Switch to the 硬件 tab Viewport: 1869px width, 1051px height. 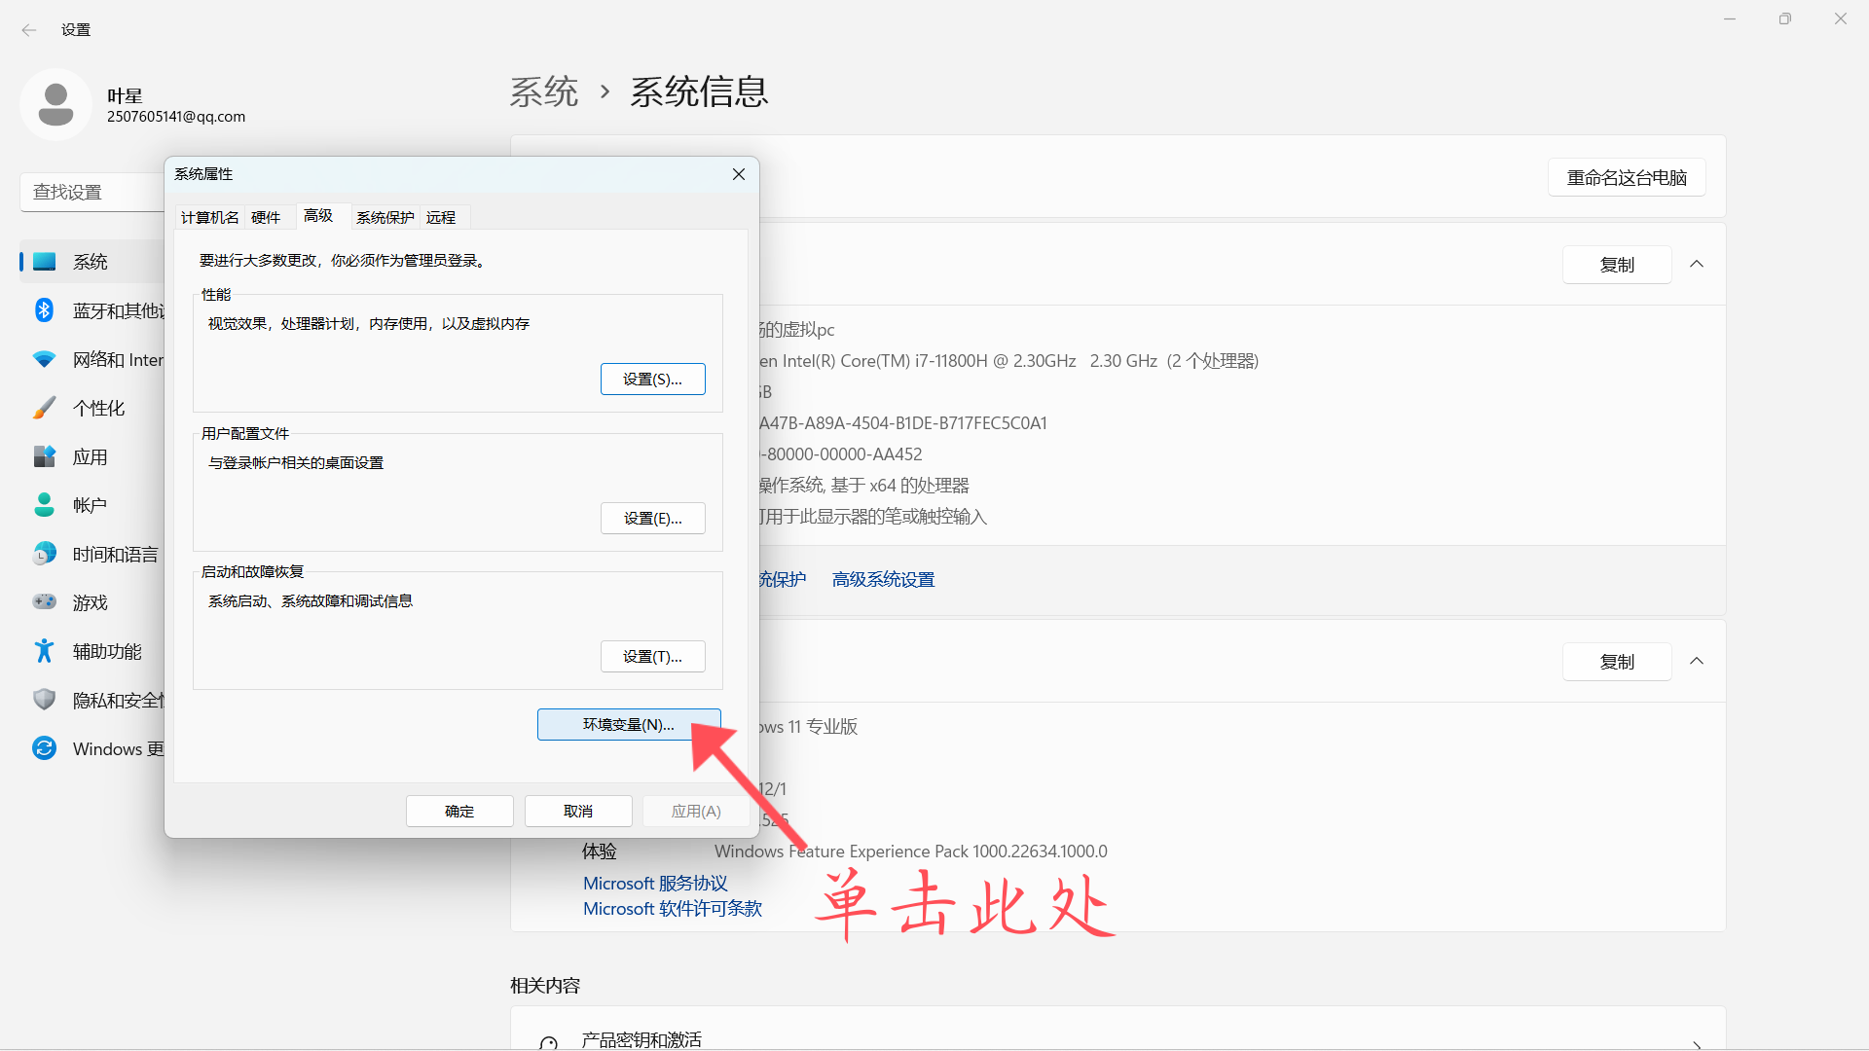point(265,216)
